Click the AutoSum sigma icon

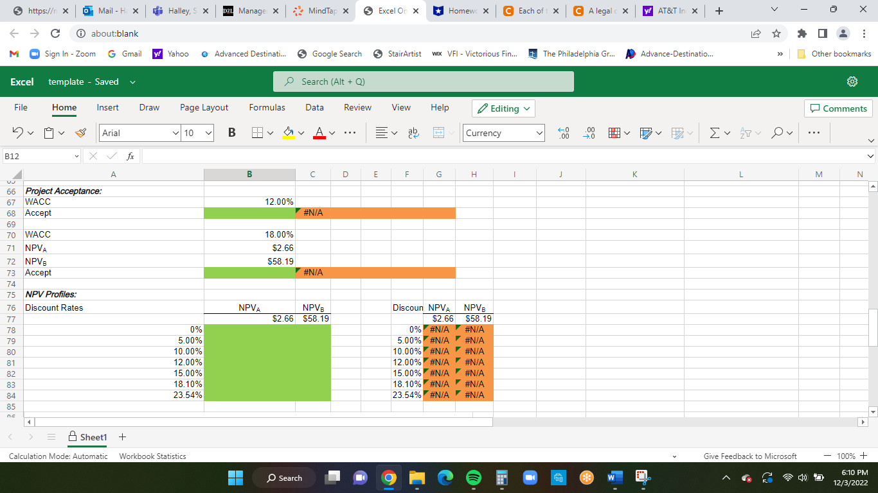point(715,133)
